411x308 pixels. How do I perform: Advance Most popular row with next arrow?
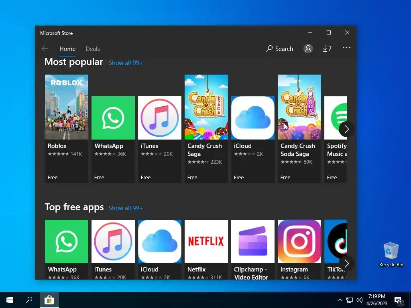[346, 129]
